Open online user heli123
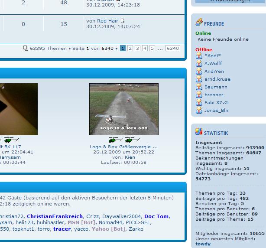Screen dimensions: 266x248 coord(24,222)
